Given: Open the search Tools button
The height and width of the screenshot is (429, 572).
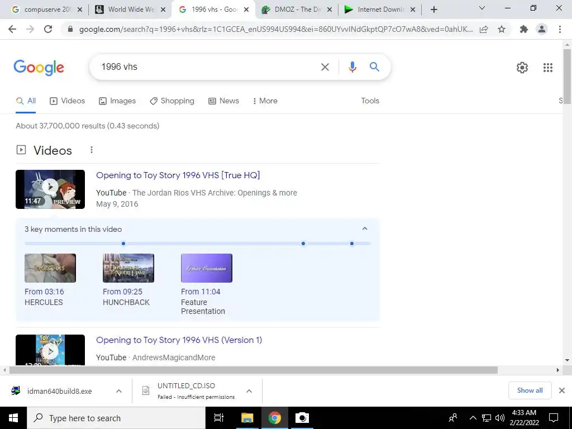Looking at the screenshot, I should 370,101.
